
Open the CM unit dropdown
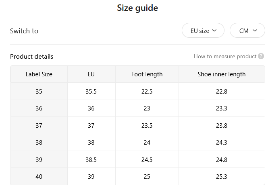point(247,31)
